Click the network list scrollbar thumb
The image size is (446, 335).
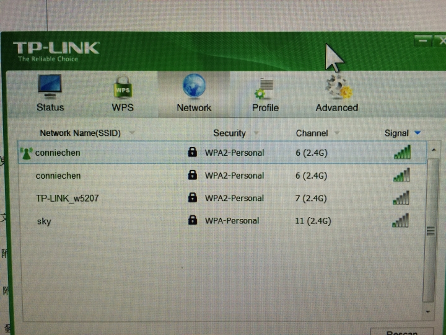pos(431,230)
